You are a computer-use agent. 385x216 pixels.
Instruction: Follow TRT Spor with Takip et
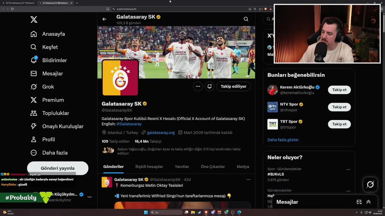(x=339, y=124)
